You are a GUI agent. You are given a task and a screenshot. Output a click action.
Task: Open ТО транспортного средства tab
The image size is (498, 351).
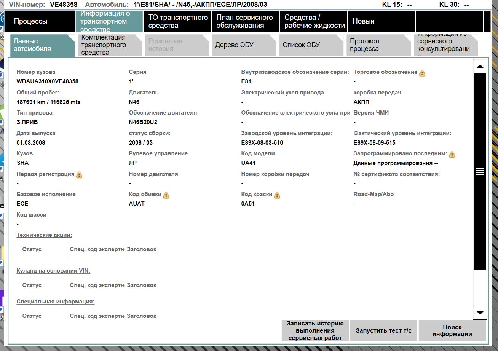click(178, 21)
